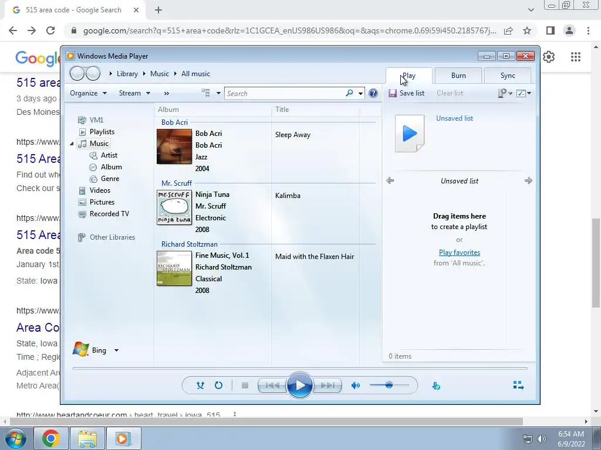Stop playback with the Stop button
The width and height of the screenshot is (601, 450).
click(245, 386)
